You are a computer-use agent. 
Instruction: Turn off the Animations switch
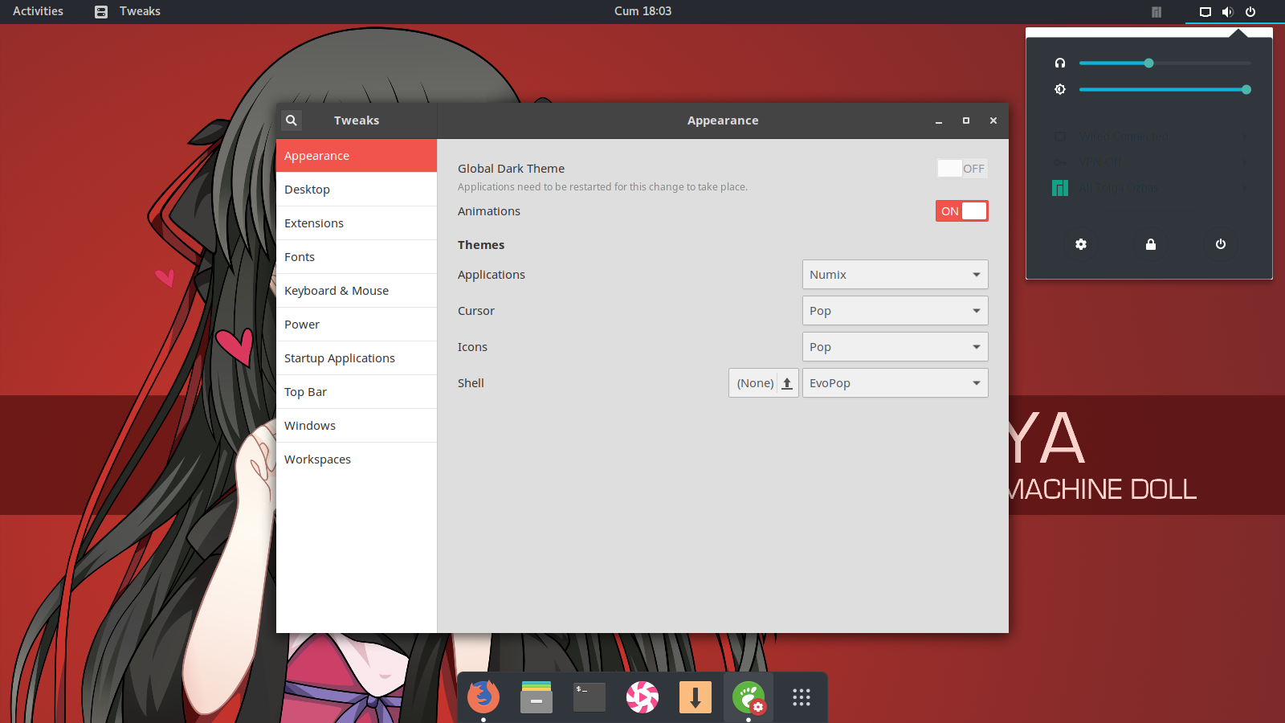tap(962, 211)
